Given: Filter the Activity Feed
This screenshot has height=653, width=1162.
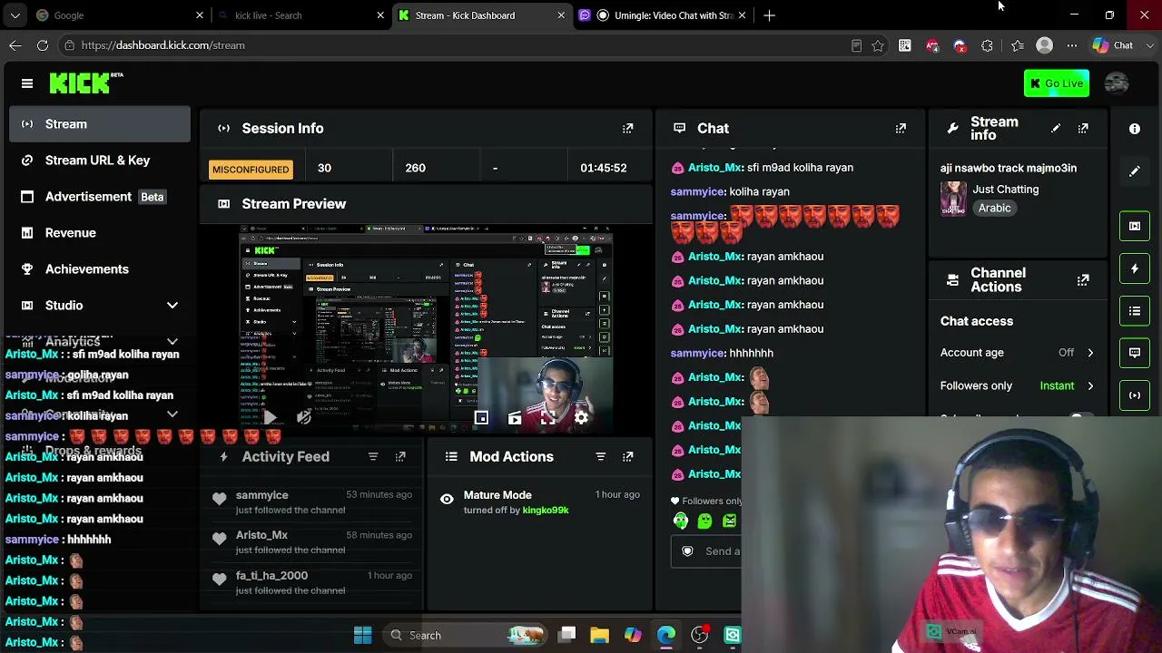Looking at the screenshot, I should pos(373,457).
